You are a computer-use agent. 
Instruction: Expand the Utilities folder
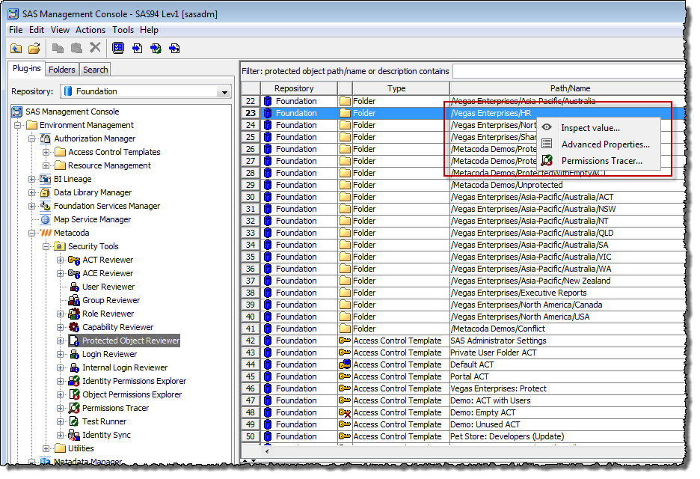(x=46, y=448)
